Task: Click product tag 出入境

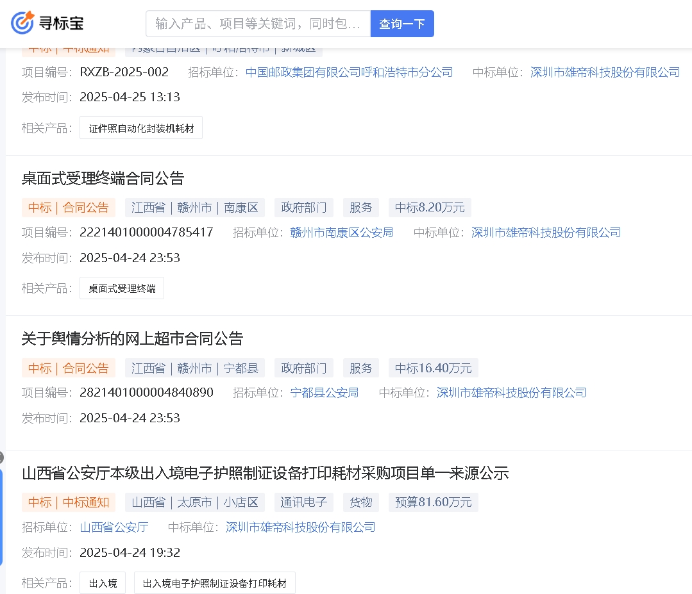Action: coord(103,583)
